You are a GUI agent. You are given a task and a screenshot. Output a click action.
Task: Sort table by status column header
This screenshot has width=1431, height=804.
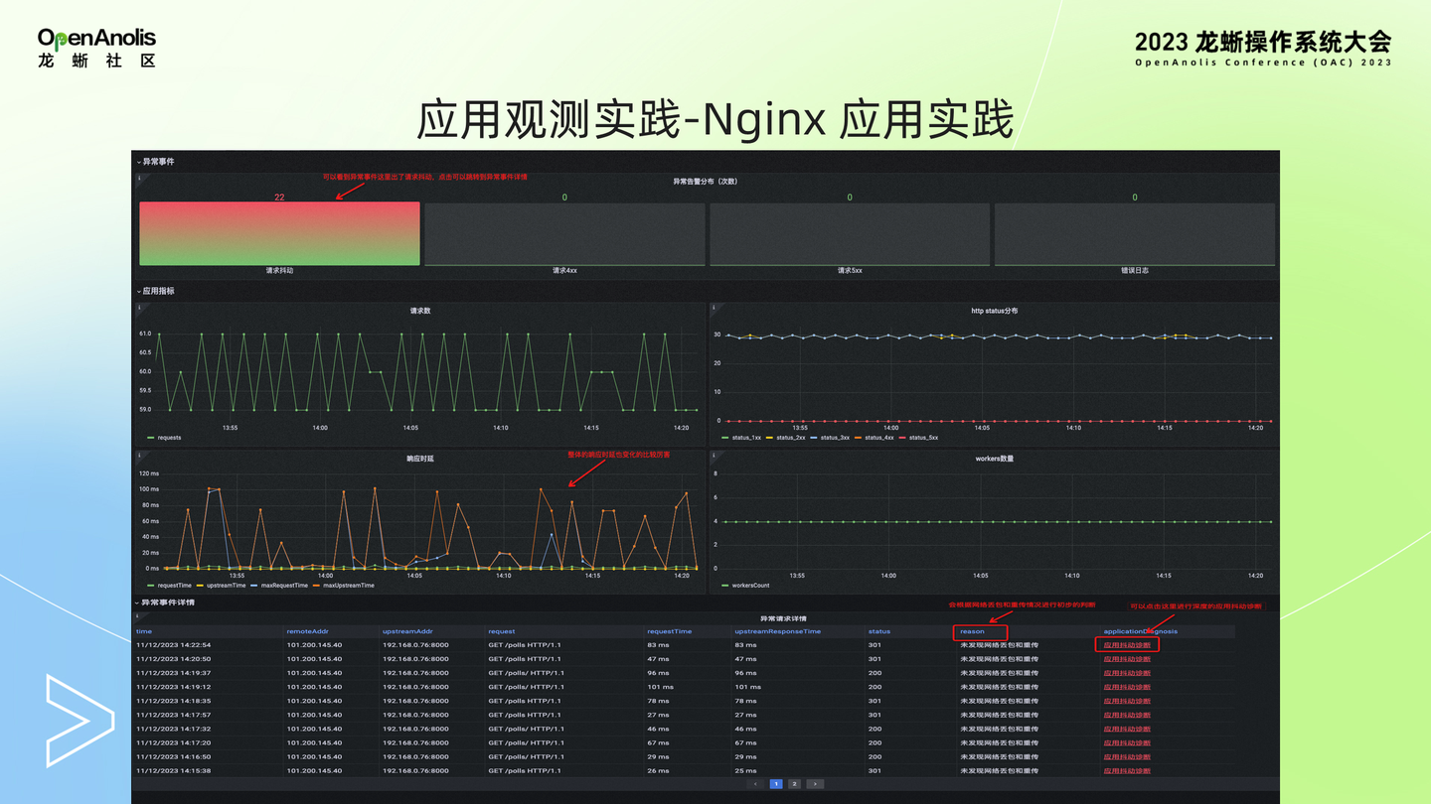pos(879,631)
